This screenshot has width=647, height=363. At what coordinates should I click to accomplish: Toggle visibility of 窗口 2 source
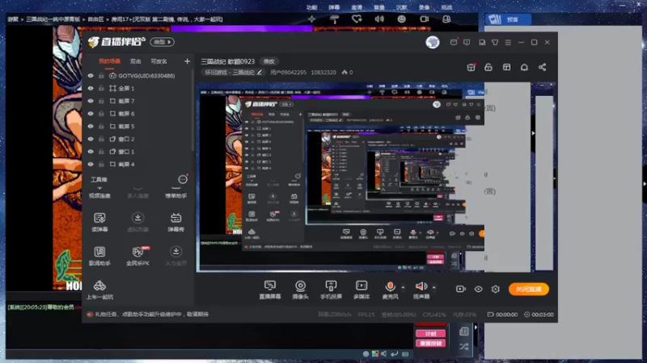click(91, 139)
